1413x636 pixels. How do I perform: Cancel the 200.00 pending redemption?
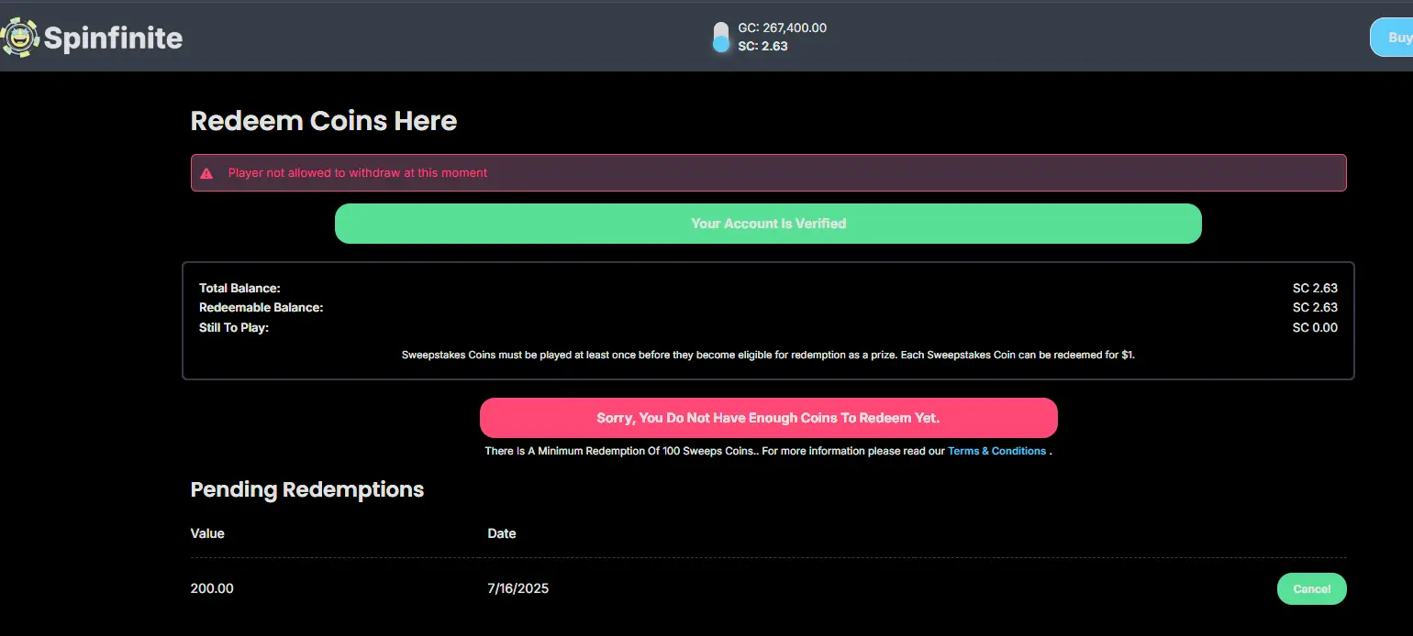coord(1311,589)
